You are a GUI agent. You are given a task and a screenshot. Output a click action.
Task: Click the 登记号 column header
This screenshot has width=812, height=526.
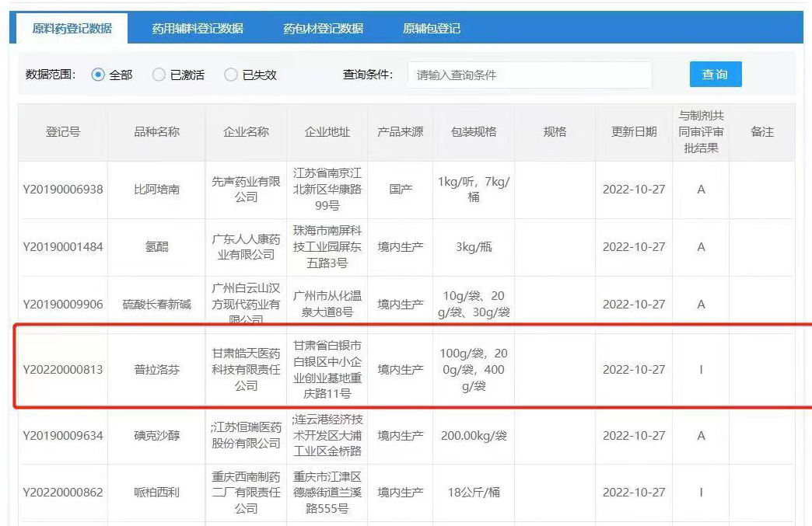pos(62,132)
